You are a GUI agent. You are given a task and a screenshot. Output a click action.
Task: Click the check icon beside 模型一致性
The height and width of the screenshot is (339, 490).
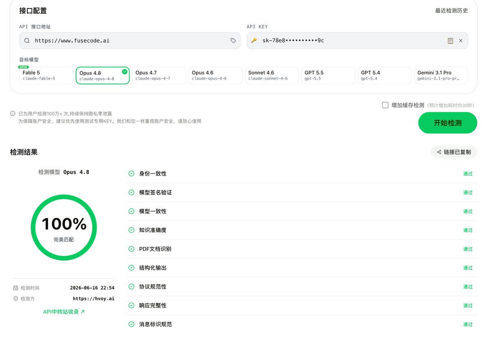[x=131, y=211]
